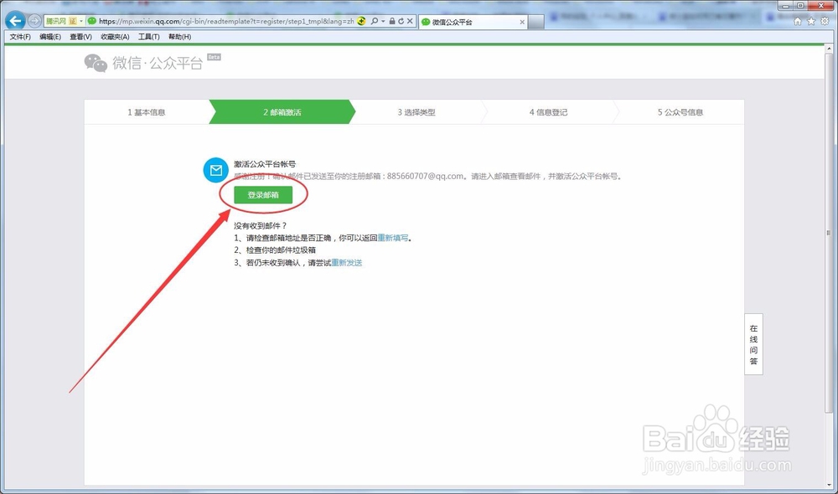838x494 pixels.
Task: Click the URL address field
Action: pyautogui.click(x=226, y=22)
